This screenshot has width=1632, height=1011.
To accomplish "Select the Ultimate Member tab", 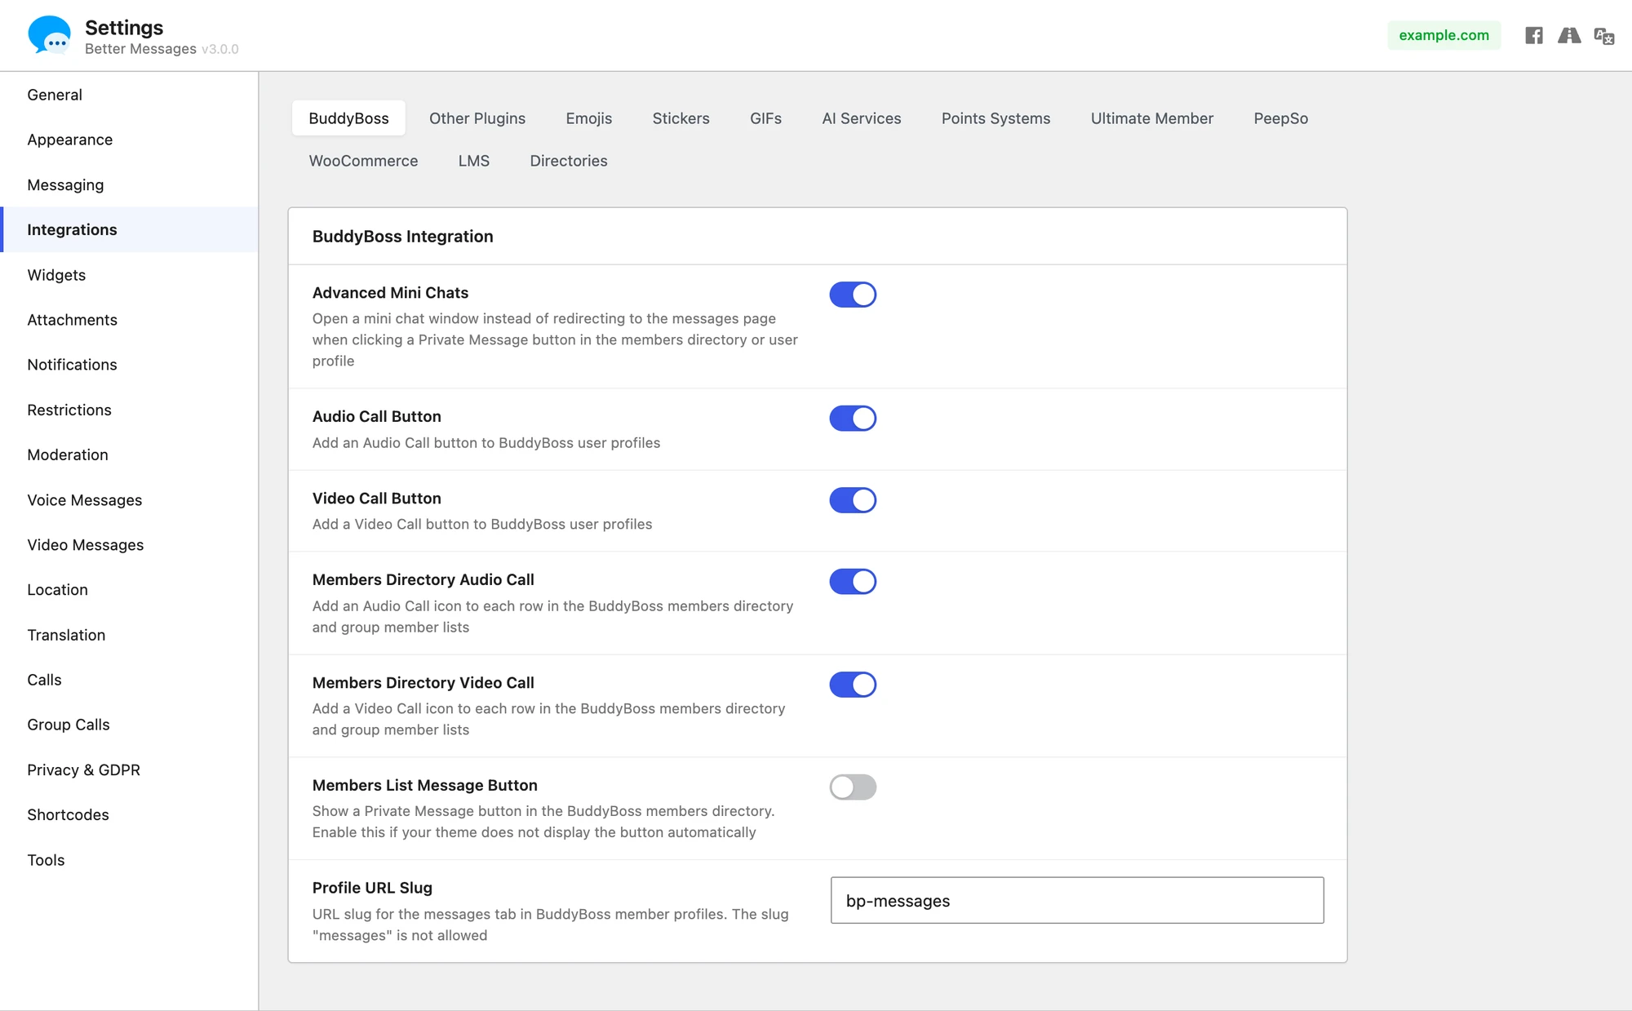I will 1152,118.
